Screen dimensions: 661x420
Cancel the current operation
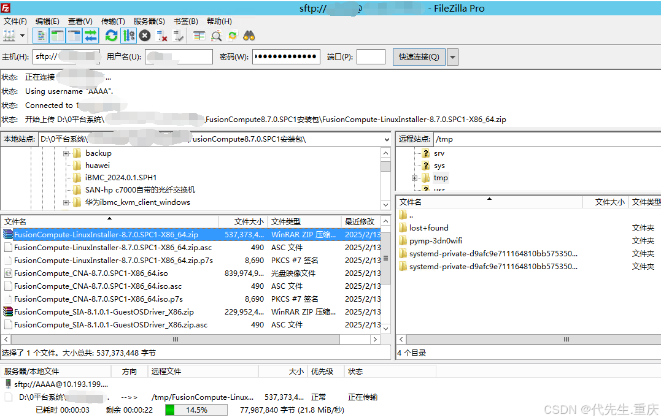coord(145,35)
